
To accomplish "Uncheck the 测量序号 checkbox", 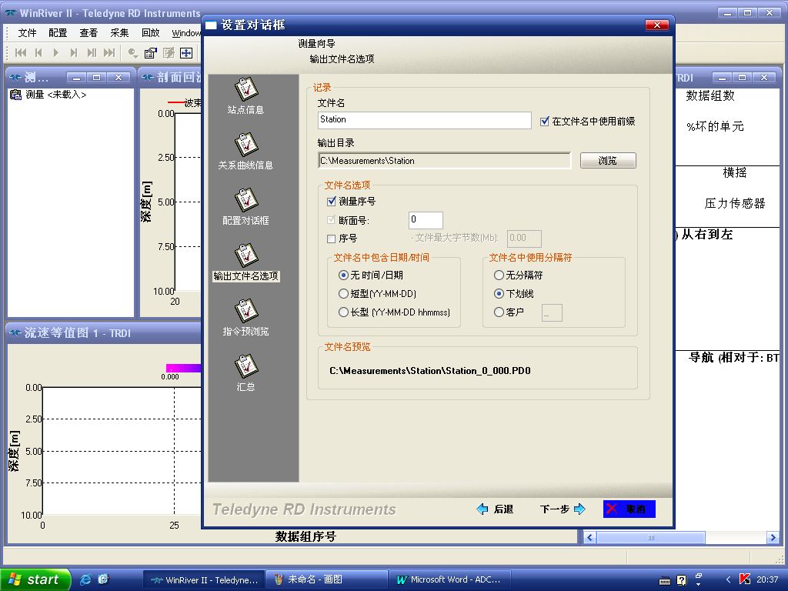I will (x=332, y=202).
